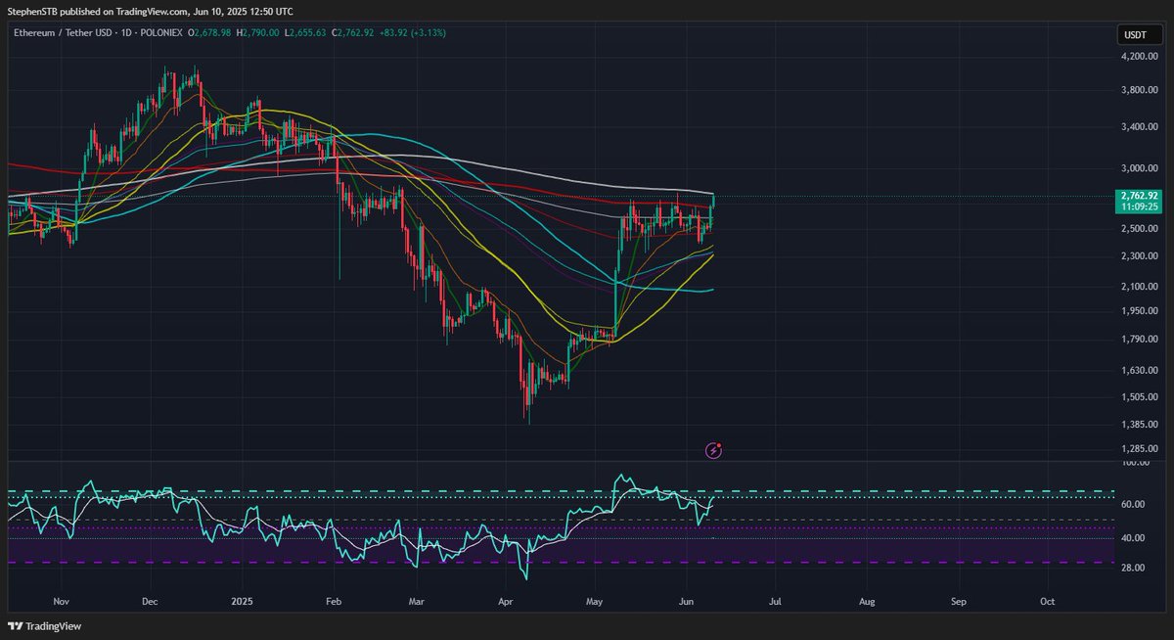Click the 2,500.00 price axis label
Viewport: 1174px width, 640px height.
(1140, 228)
